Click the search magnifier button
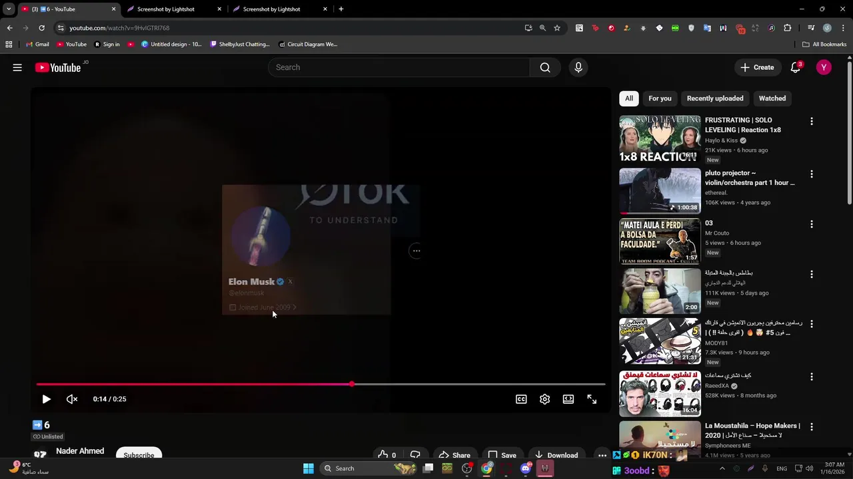 545,67
